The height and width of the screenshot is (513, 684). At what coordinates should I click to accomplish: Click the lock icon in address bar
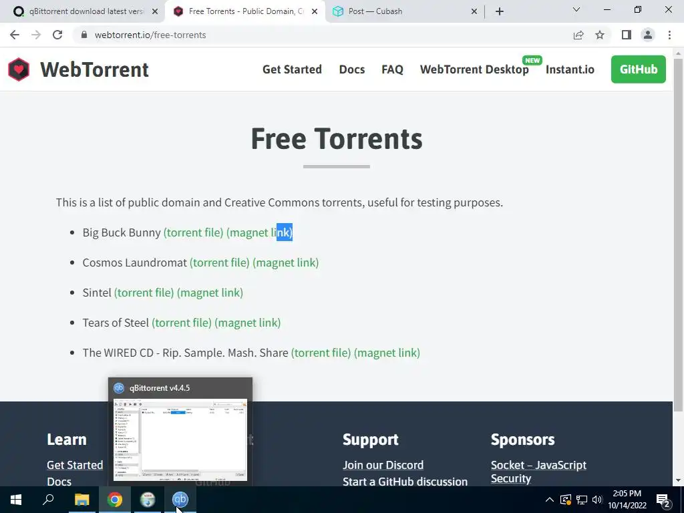[84, 35]
